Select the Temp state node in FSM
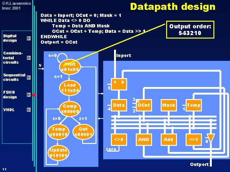Viewport: 230px width, 172px height. pos(58,132)
